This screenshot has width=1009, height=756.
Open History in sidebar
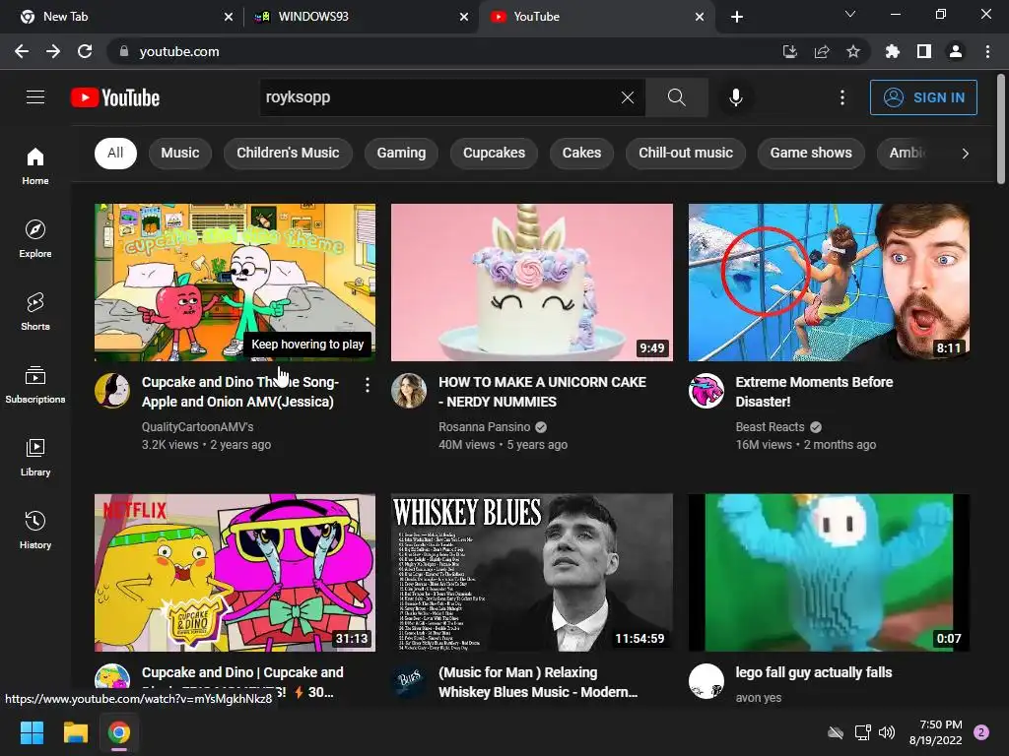pyautogui.click(x=35, y=530)
